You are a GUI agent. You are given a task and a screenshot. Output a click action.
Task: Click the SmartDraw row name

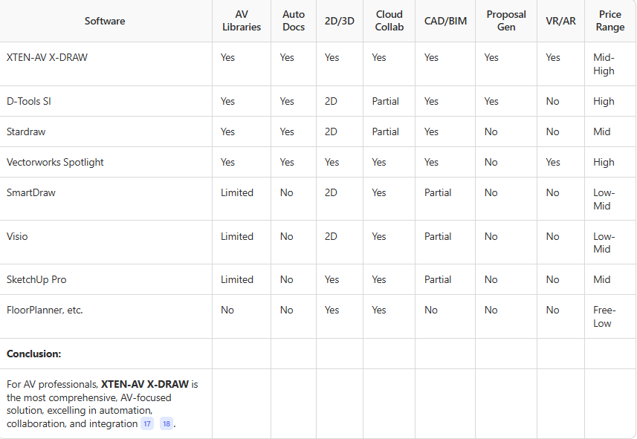(31, 192)
